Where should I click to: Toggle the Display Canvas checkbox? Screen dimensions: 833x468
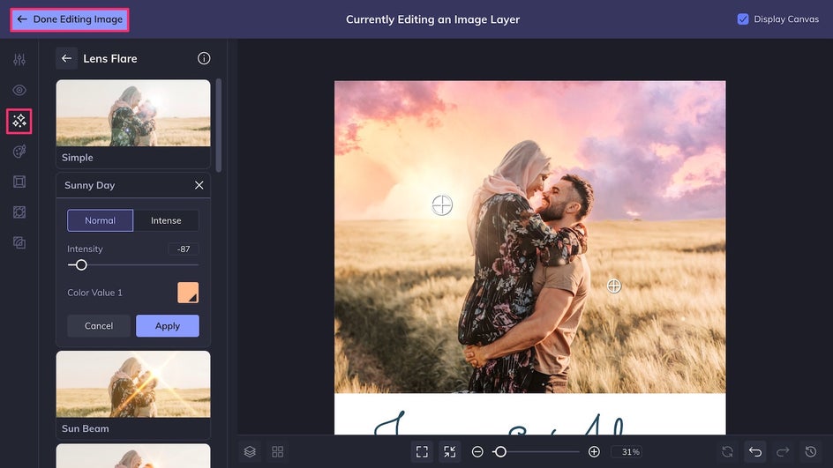tap(743, 19)
